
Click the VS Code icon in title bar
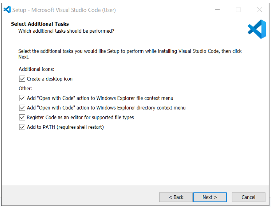(7, 10)
